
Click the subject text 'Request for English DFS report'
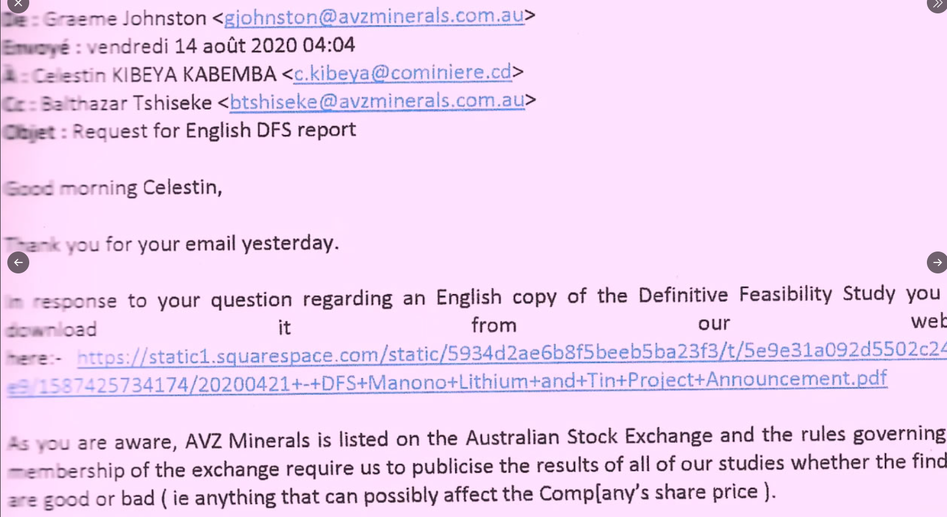coord(214,130)
